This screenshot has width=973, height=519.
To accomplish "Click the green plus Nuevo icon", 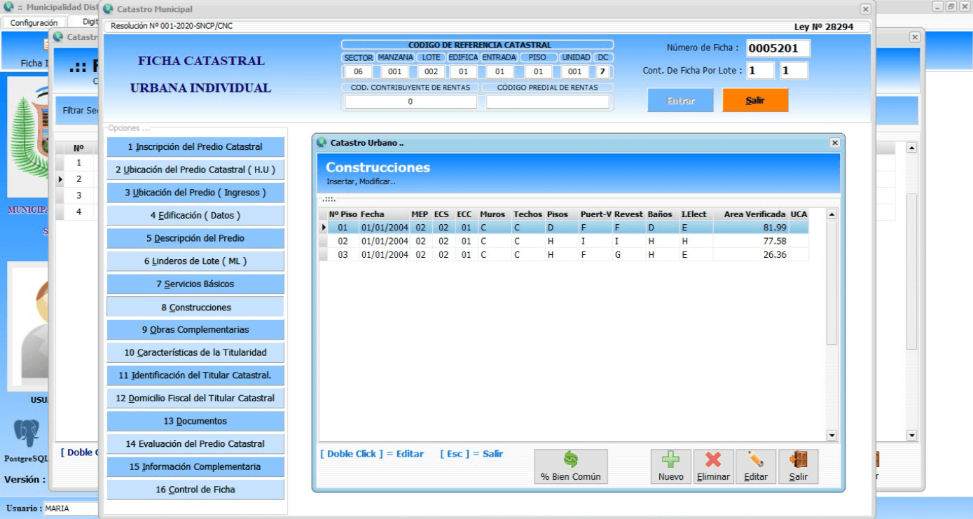I will click(x=670, y=460).
